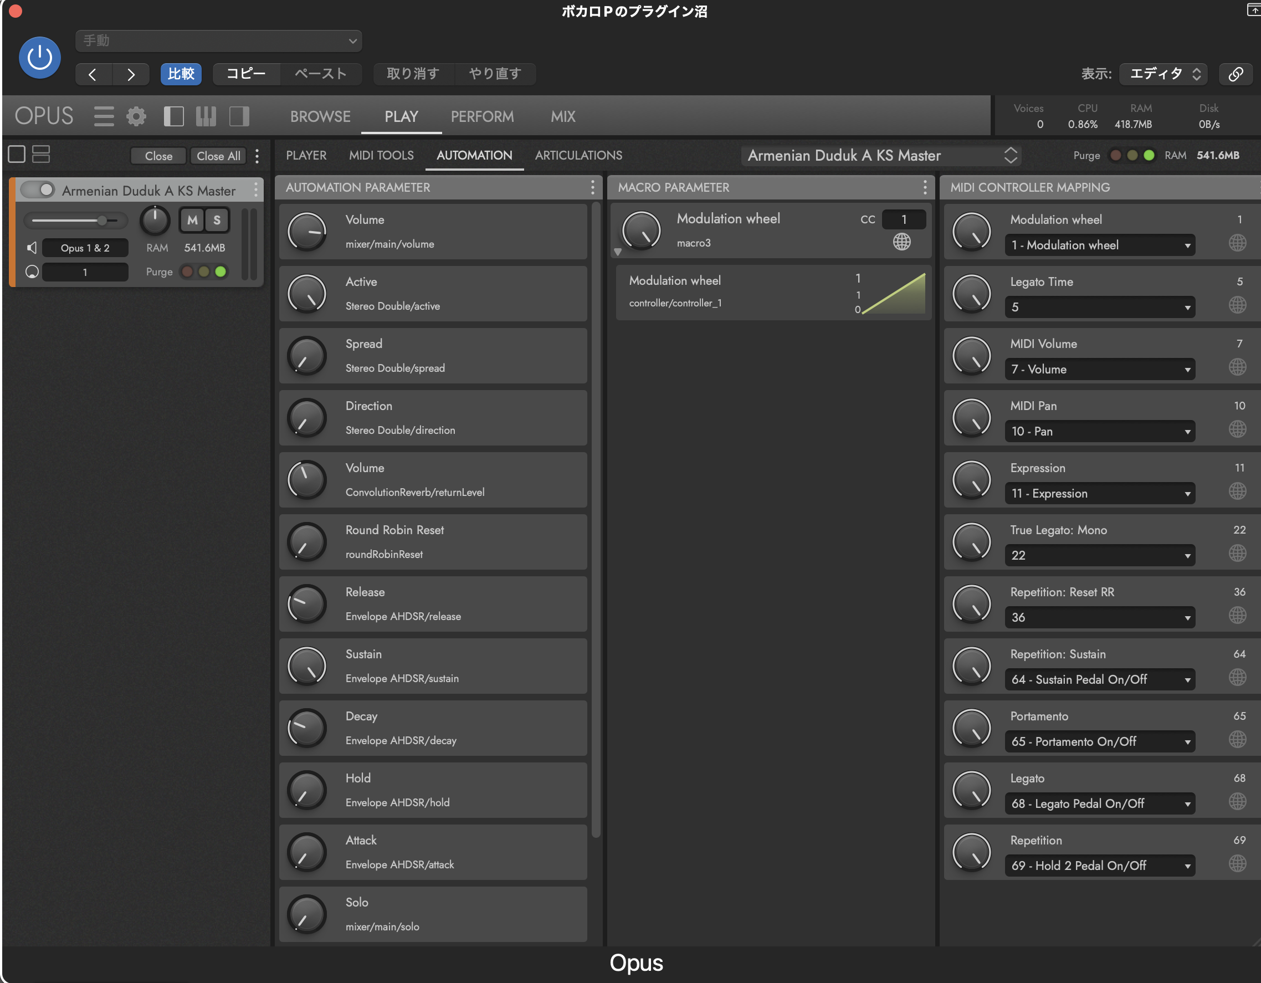Click MIDI learn globe for macro3
Viewport: 1261px width, 983px height.
point(902,242)
